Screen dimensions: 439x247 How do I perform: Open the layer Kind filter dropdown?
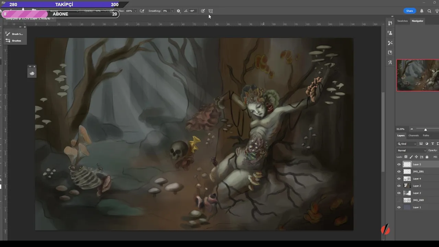(407, 144)
